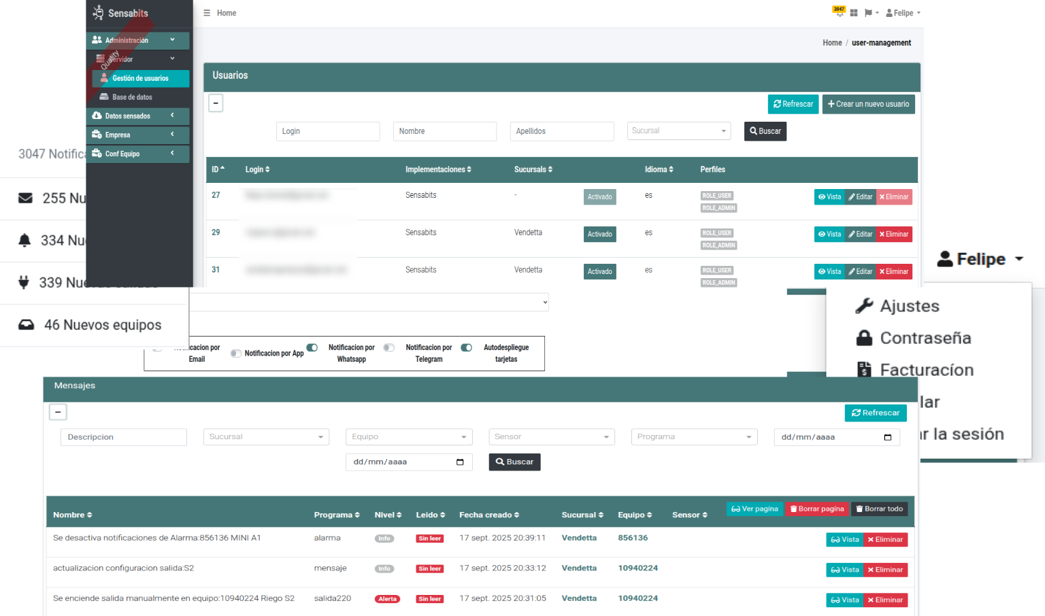Screen dimensions: 1045x616
Task: Enable the Notificacion por App toggle
Action: pos(236,354)
